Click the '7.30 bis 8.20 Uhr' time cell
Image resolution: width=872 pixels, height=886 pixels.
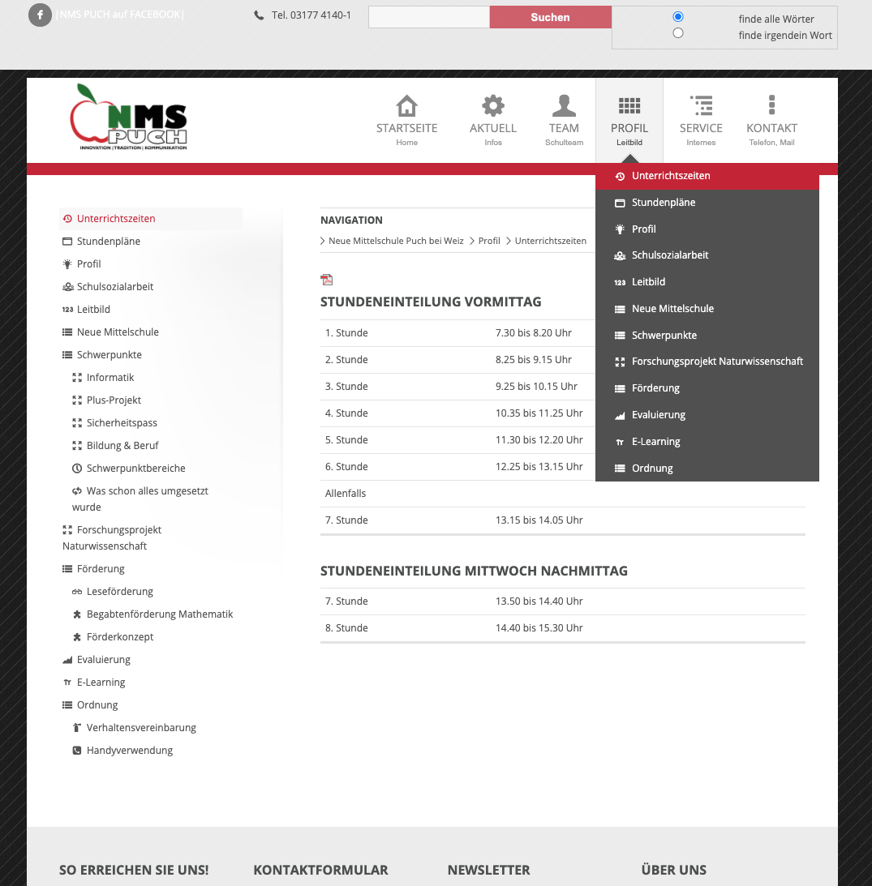(533, 333)
